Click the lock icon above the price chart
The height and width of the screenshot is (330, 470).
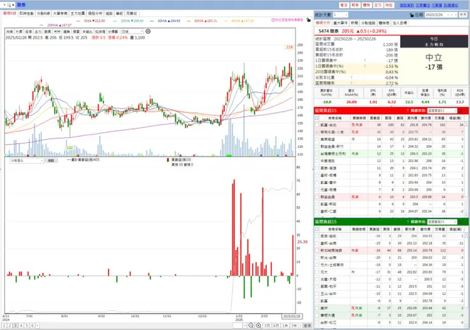pyautogui.click(x=309, y=20)
